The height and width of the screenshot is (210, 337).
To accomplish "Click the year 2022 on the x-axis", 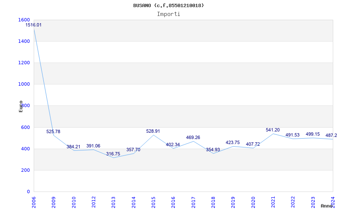I will coord(293,202).
